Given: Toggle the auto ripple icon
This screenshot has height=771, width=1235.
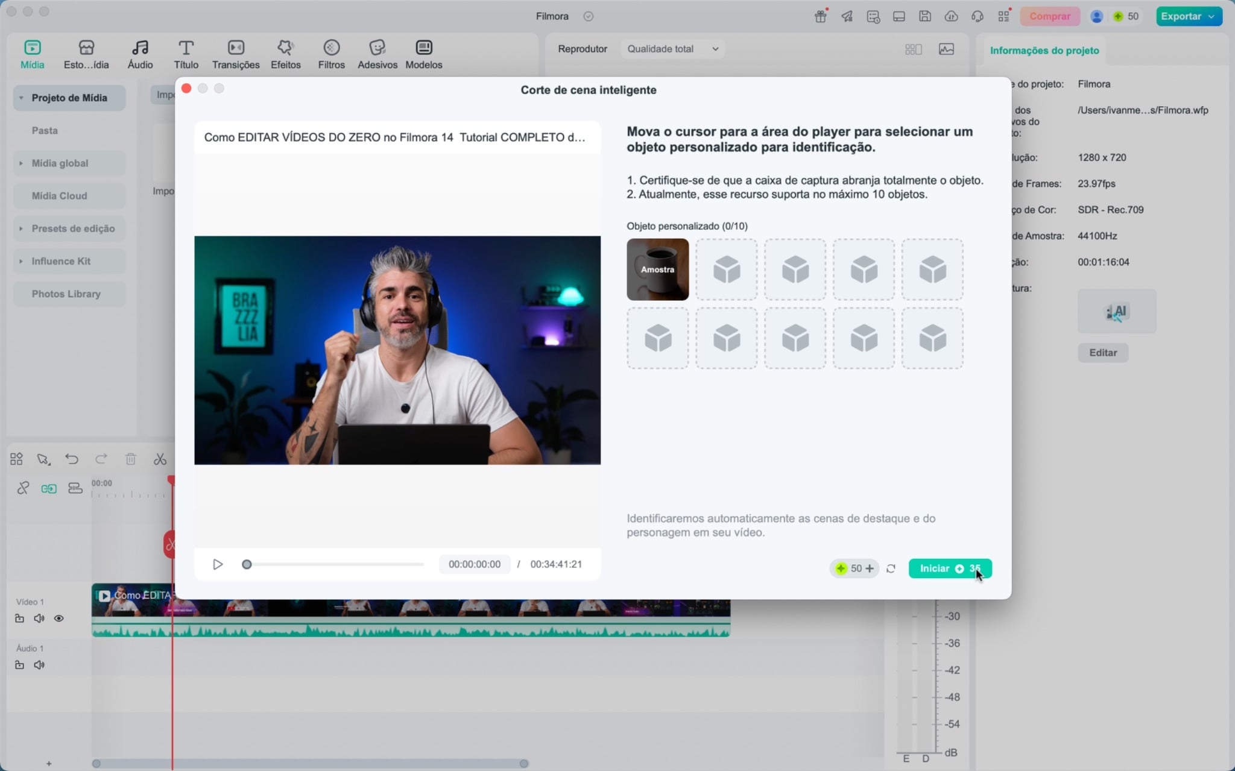Looking at the screenshot, I should pos(49,488).
